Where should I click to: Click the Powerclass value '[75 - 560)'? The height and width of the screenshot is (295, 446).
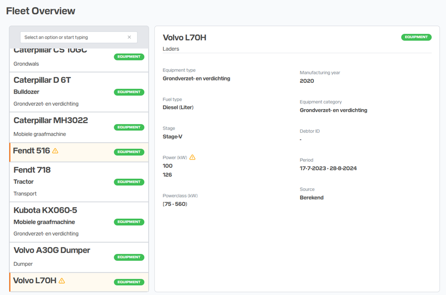click(x=175, y=204)
